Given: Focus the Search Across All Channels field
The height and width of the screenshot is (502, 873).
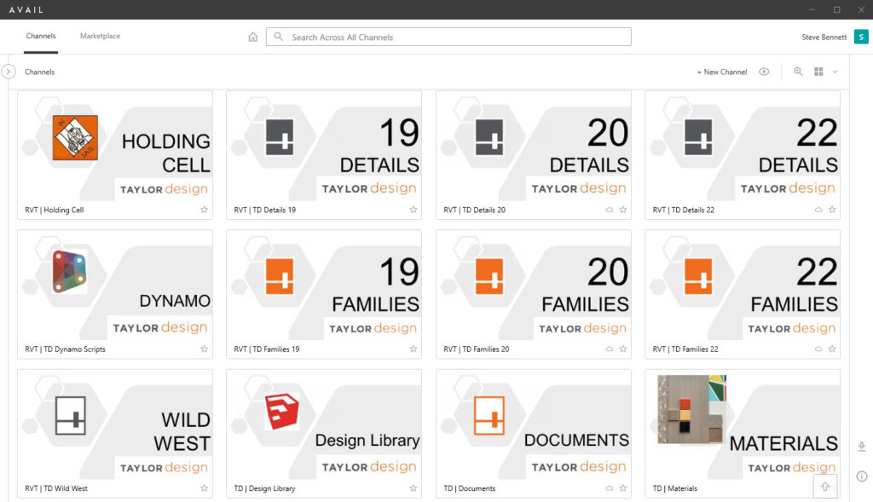Looking at the screenshot, I should pyautogui.click(x=448, y=37).
